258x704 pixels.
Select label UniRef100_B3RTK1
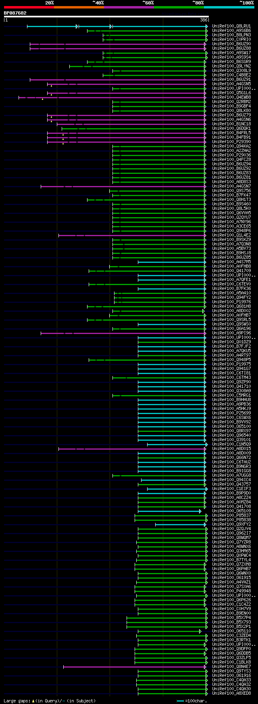pos(231,640)
